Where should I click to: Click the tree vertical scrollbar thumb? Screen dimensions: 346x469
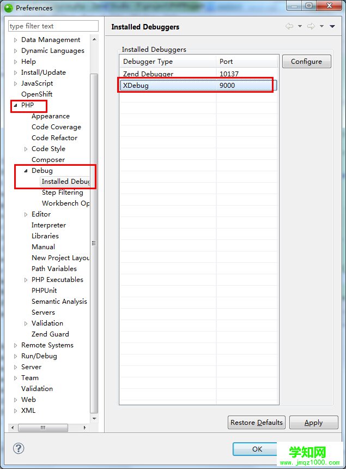click(x=94, y=243)
